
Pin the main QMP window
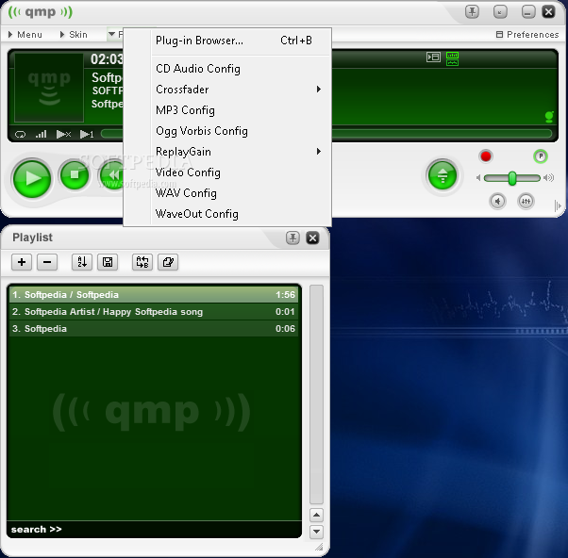coord(472,12)
